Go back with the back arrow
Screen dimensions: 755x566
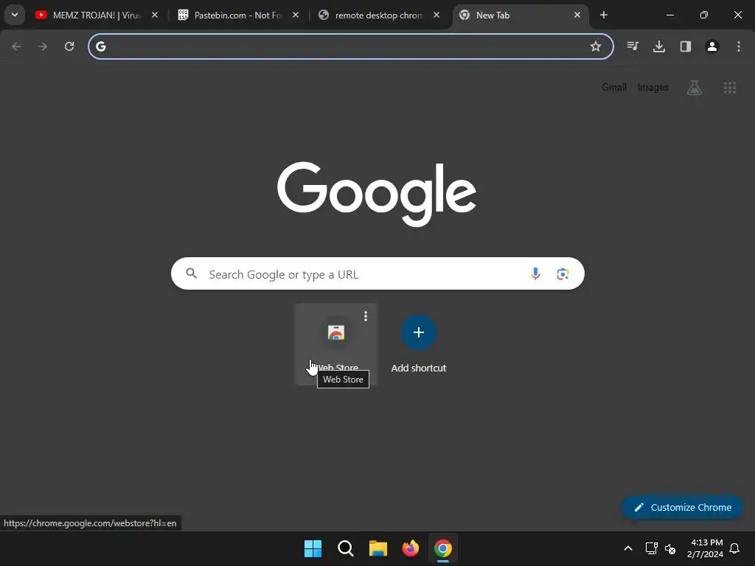pyautogui.click(x=16, y=46)
